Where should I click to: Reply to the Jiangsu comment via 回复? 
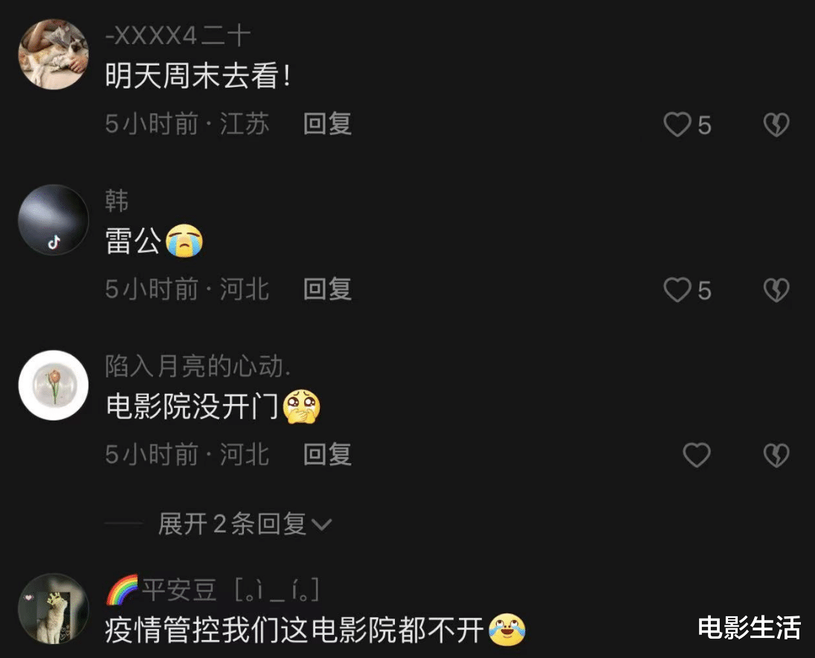tap(327, 124)
